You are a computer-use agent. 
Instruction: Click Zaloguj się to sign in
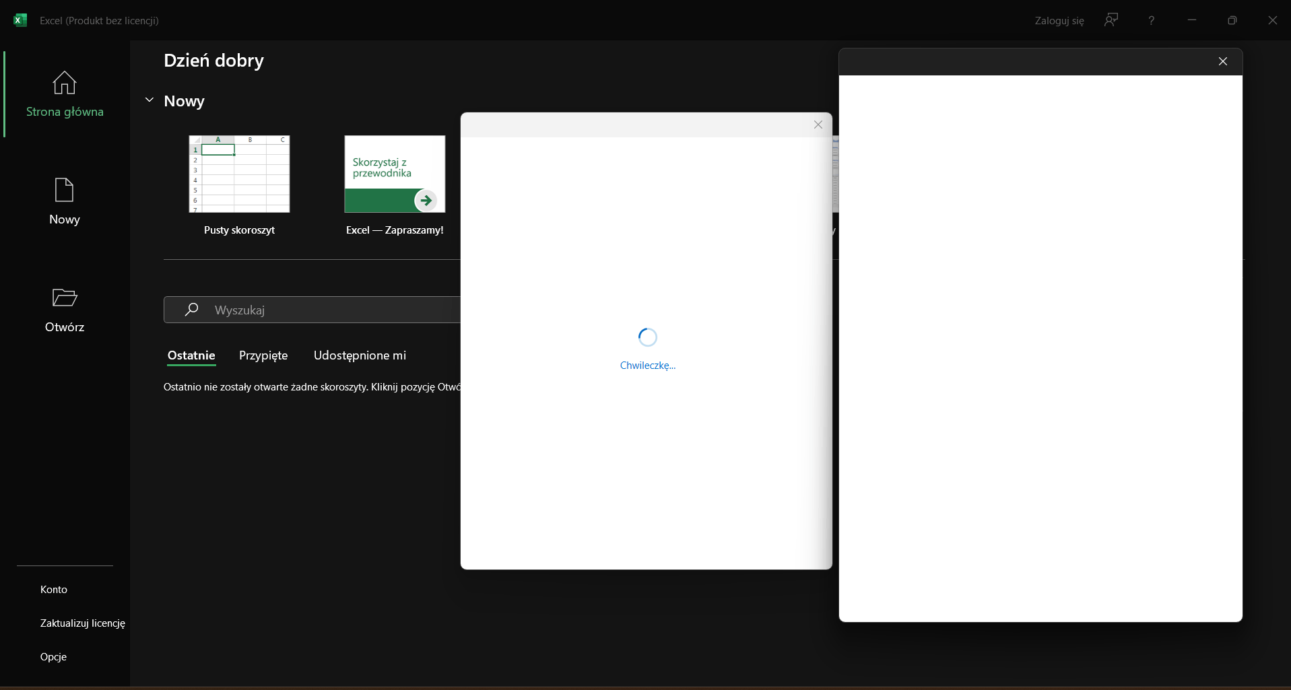[1059, 21]
